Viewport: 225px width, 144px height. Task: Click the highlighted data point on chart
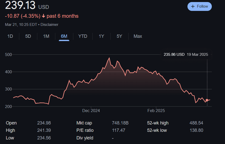pos(207,100)
